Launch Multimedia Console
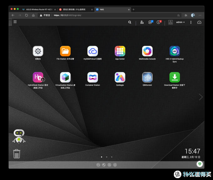The height and width of the screenshot is (180, 213). [x=147, y=51]
